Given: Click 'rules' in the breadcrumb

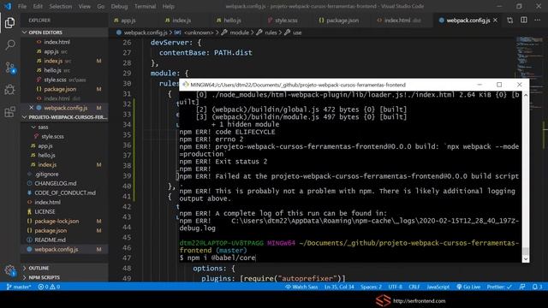Looking at the screenshot, I should [x=271, y=33].
